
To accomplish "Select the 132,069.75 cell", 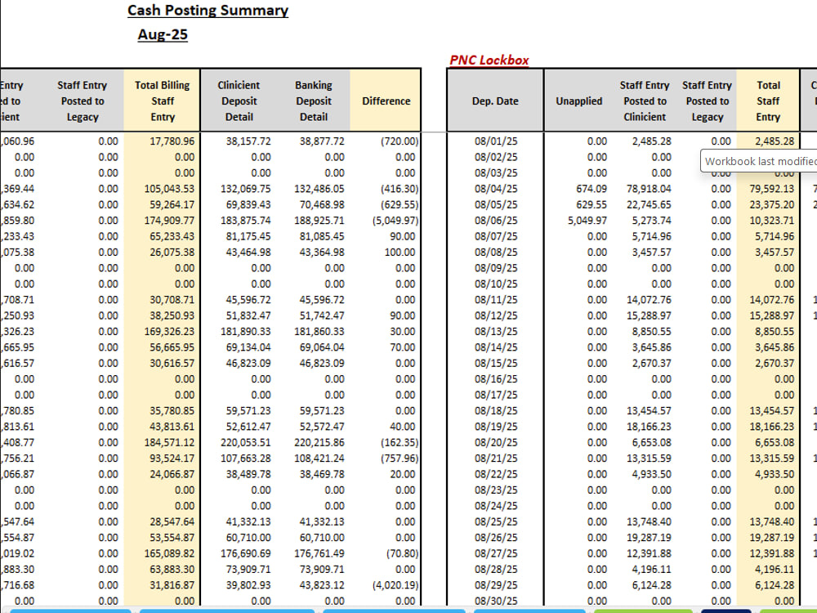I will pyautogui.click(x=245, y=189).
